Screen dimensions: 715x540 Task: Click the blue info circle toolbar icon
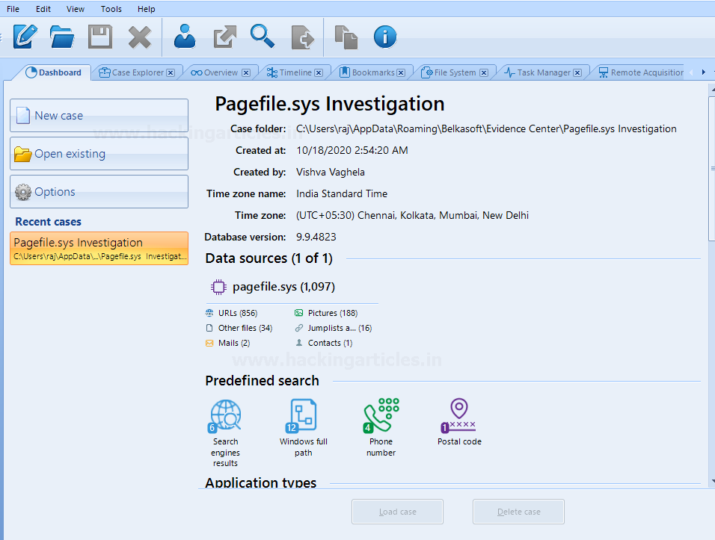tap(385, 37)
